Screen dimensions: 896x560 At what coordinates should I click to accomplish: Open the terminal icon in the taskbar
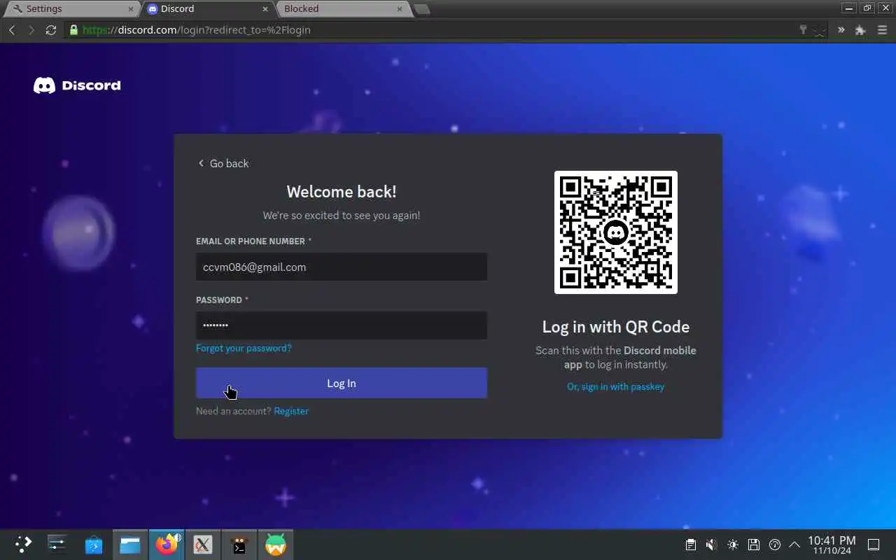239,545
